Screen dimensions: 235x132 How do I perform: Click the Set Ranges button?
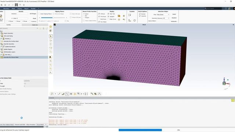tap(33, 14)
